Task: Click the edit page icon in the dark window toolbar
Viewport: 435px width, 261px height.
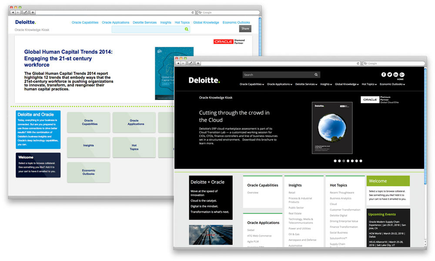Action: pos(191,63)
